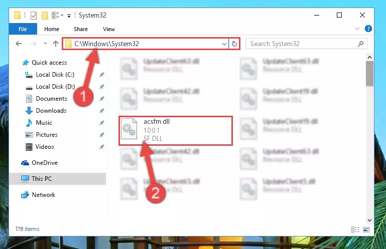Click the pin icon next to Videos
The height and width of the screenshot is (249, 386).
(101, 147)
